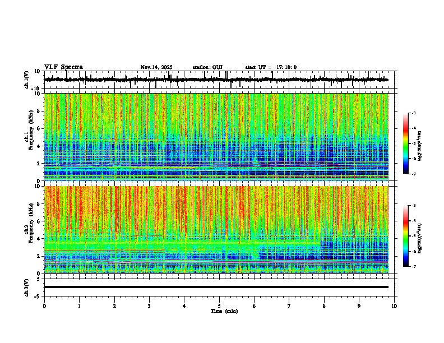Click the ch.1 waveform trace at the top
The height and width of the screenshot is (343, 444).
coord(216,80)
